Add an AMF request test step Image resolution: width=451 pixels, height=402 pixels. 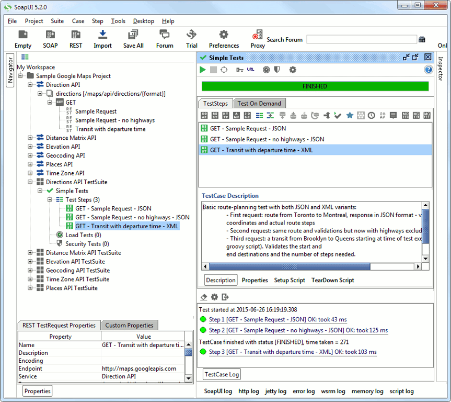click(236, 116)
